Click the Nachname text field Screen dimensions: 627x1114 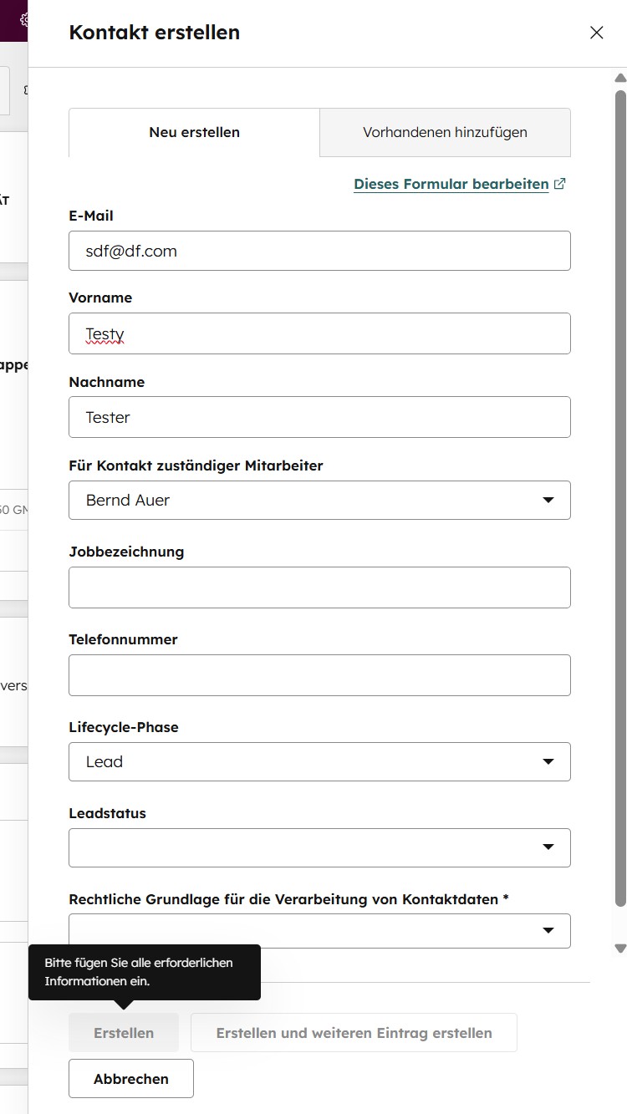pos(319,417)
